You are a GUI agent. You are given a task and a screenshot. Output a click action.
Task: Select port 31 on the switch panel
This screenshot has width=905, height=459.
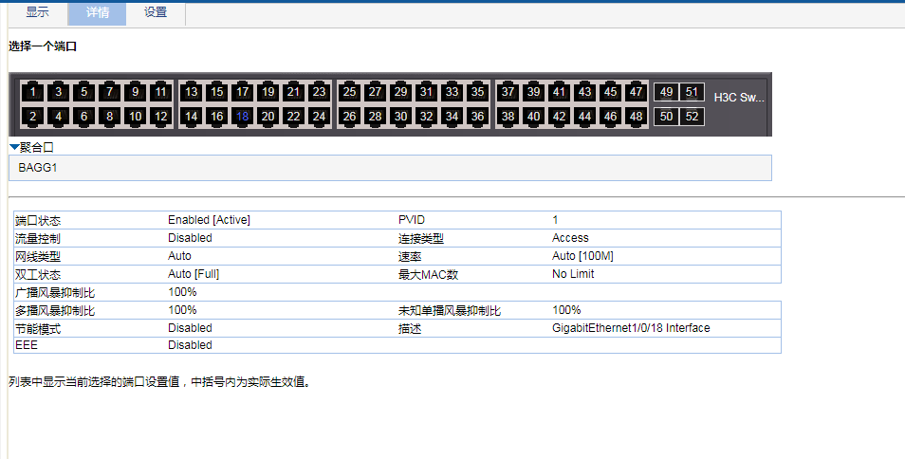427,92
